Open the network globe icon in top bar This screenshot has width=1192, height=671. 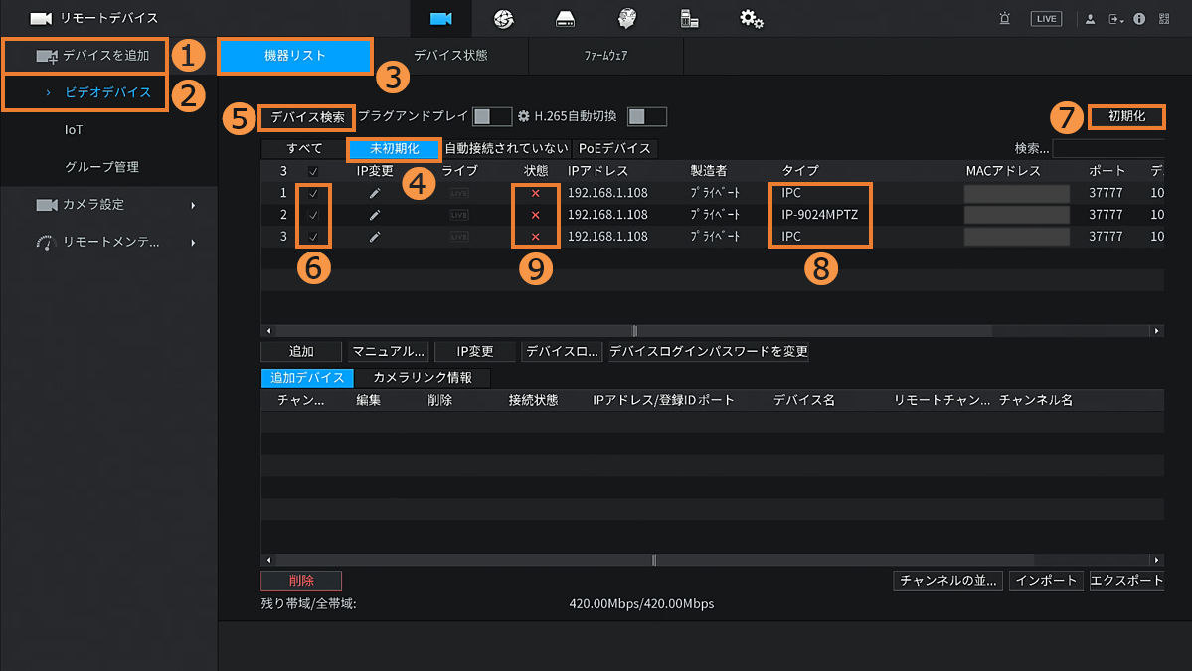click(x=503, y=18)
